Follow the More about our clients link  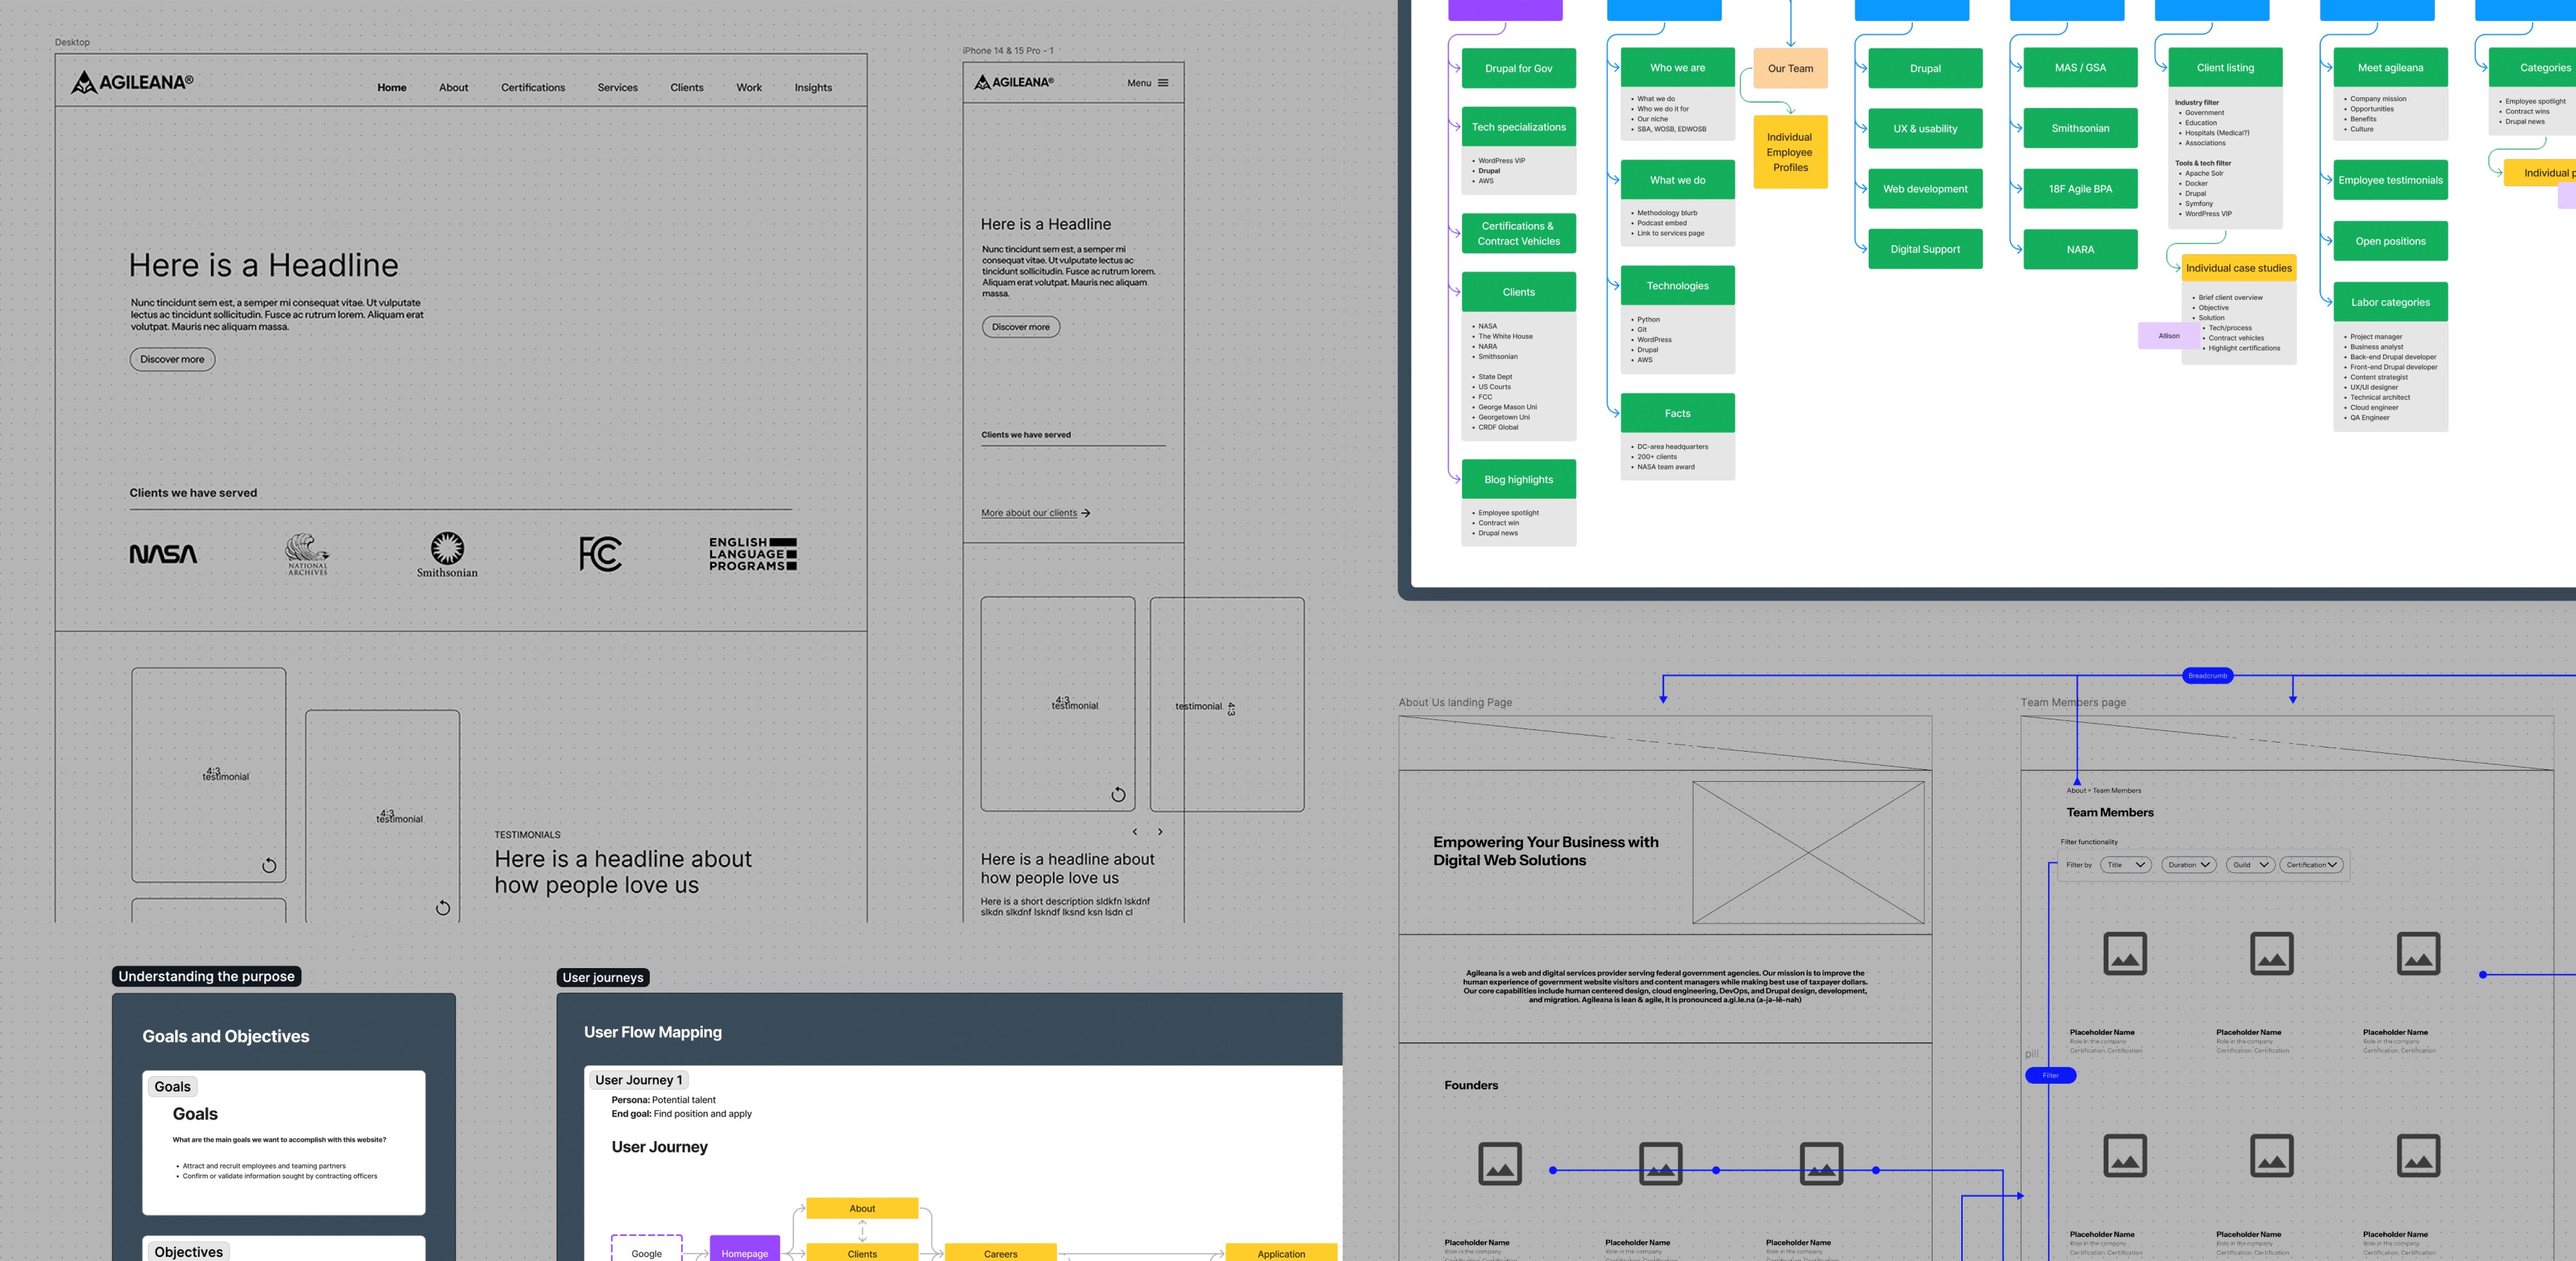pyautogui.click(x=1028, y=514)
